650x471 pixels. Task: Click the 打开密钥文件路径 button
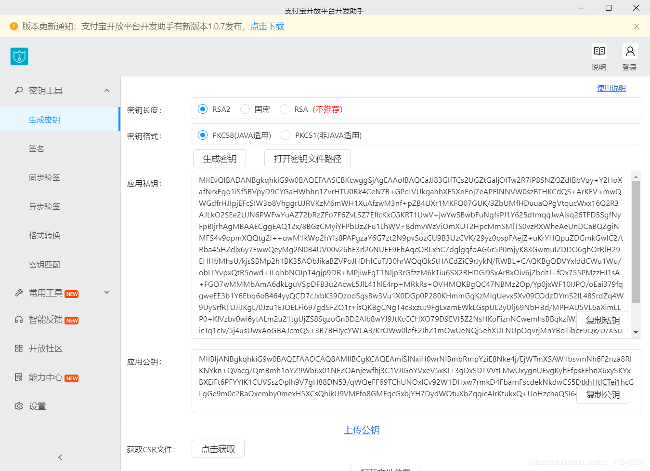click(308, 159)
